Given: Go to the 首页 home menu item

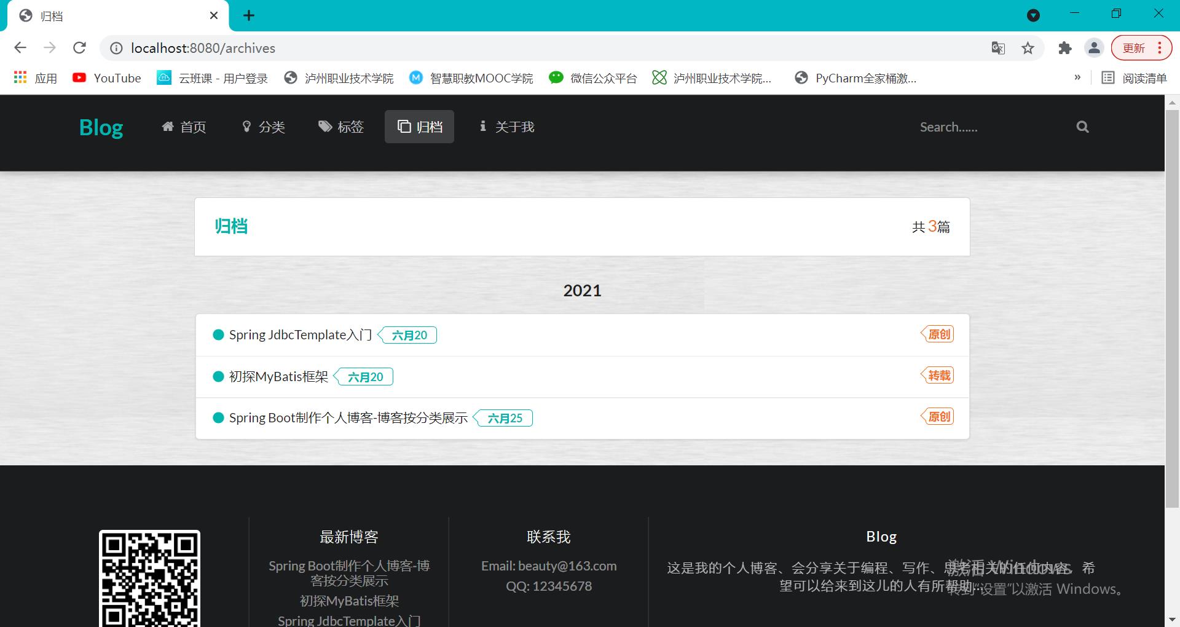Looking at the screenshot, I should (x=184, y=127).
